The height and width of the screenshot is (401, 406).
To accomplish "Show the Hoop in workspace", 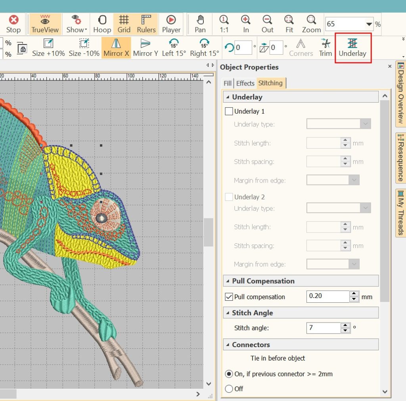I will [102, 24].
